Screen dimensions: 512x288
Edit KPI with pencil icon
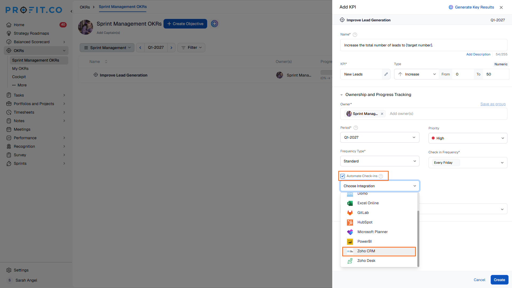[386, 74]
